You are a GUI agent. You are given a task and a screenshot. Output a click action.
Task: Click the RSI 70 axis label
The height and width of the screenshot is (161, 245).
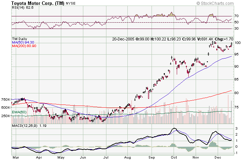tap(236, 16)
